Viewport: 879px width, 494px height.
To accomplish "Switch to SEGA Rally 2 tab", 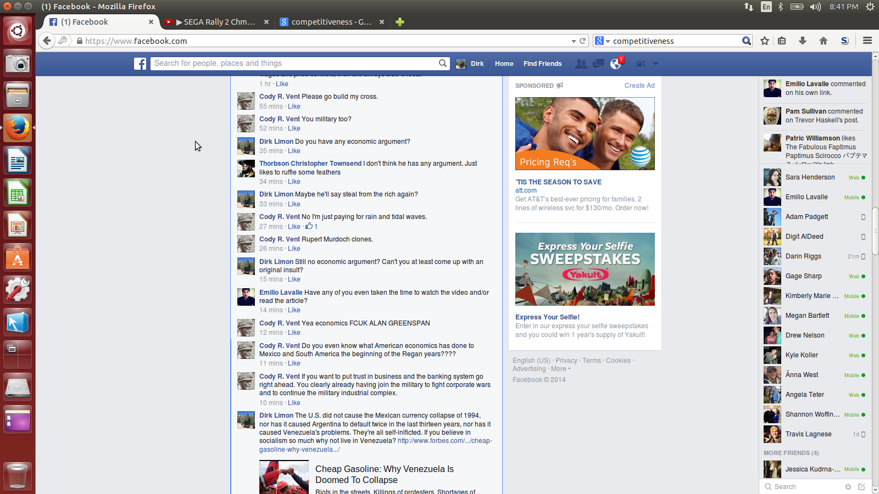I will 216,22.
